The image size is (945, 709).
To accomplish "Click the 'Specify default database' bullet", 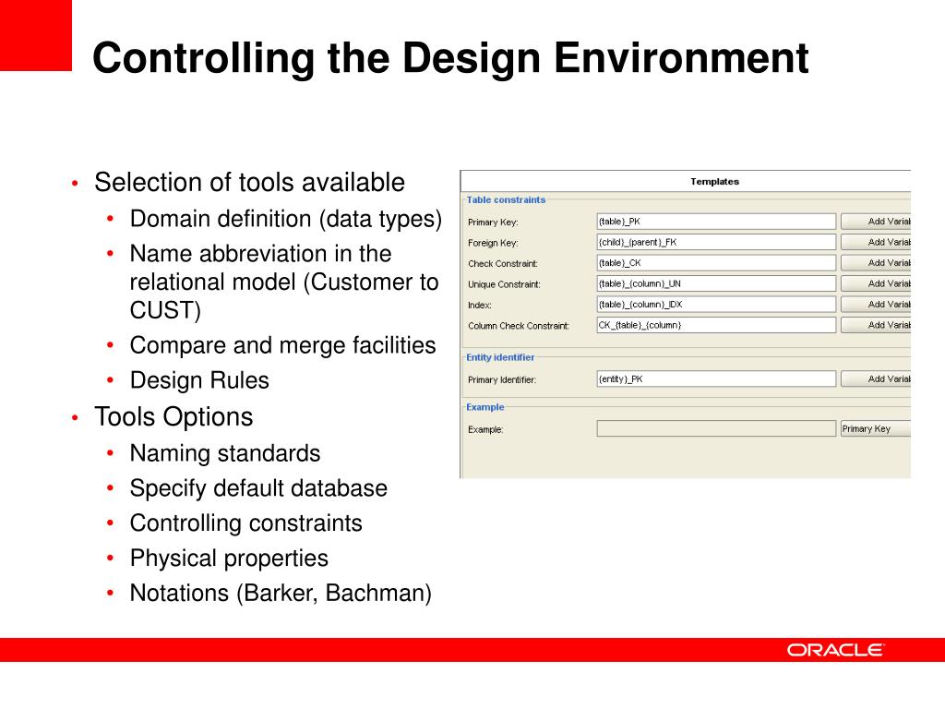I will 258,488.
